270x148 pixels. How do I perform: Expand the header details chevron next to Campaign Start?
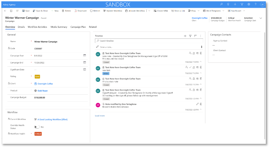click(261, 18)
